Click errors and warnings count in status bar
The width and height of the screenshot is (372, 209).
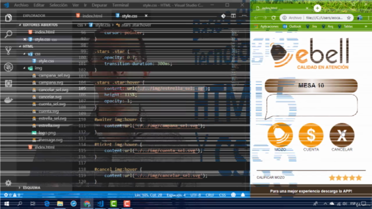[12, 195]
